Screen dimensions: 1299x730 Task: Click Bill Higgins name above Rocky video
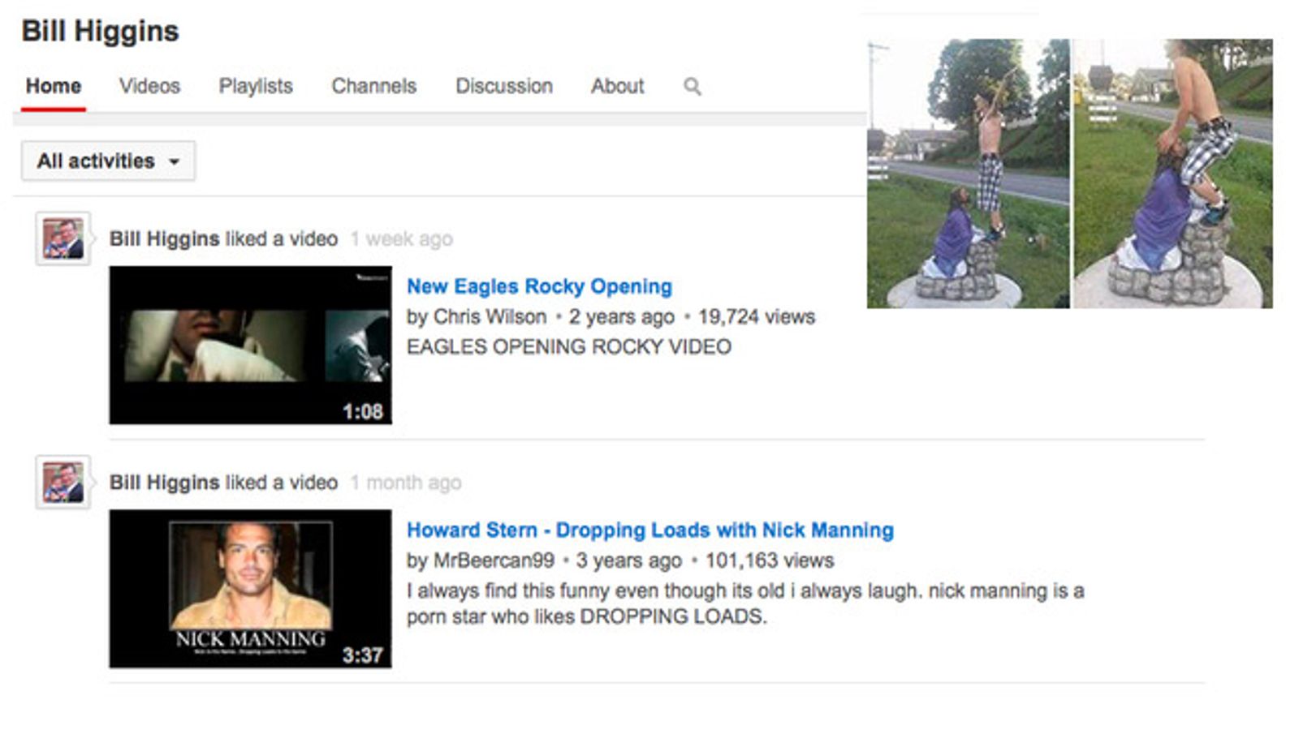tap(165, 238)
